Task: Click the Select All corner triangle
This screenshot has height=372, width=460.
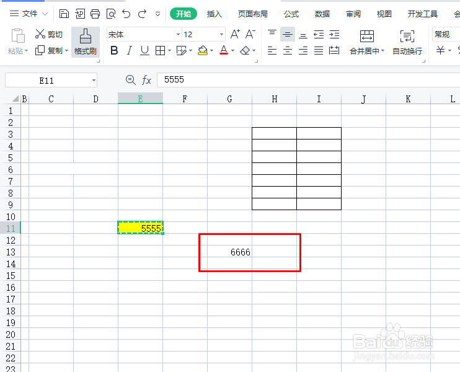Action: click(x=15, y=99)
